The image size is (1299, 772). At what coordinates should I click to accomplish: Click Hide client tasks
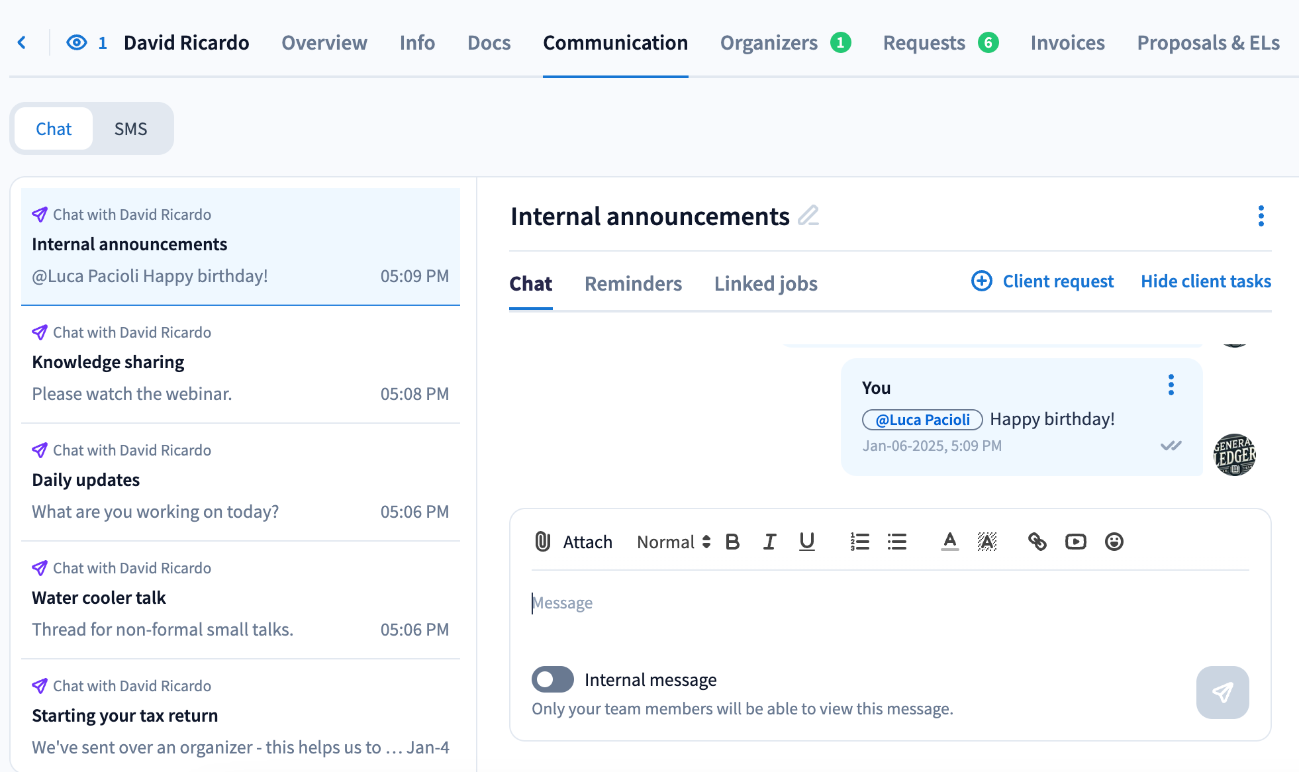click(x=1206, y=281)
